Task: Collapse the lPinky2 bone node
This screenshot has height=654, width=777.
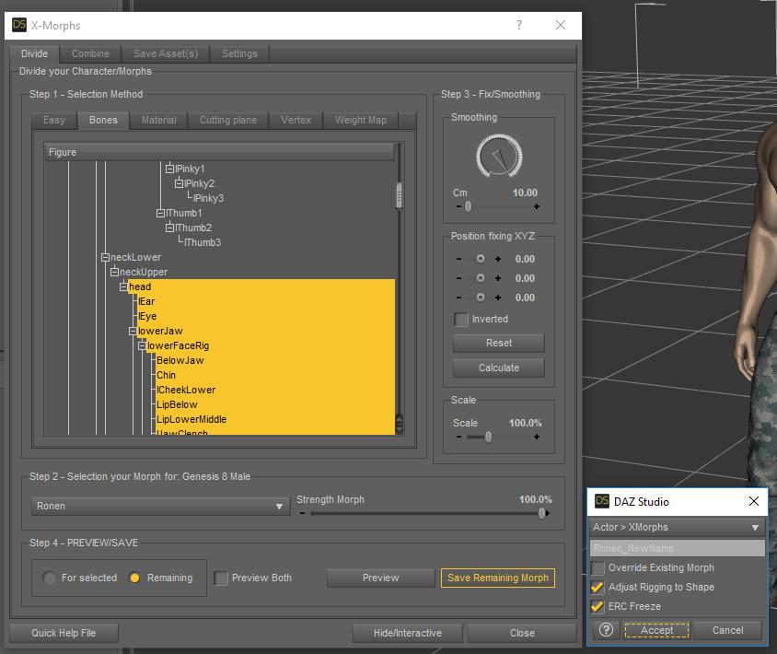Action: (179, 183)
